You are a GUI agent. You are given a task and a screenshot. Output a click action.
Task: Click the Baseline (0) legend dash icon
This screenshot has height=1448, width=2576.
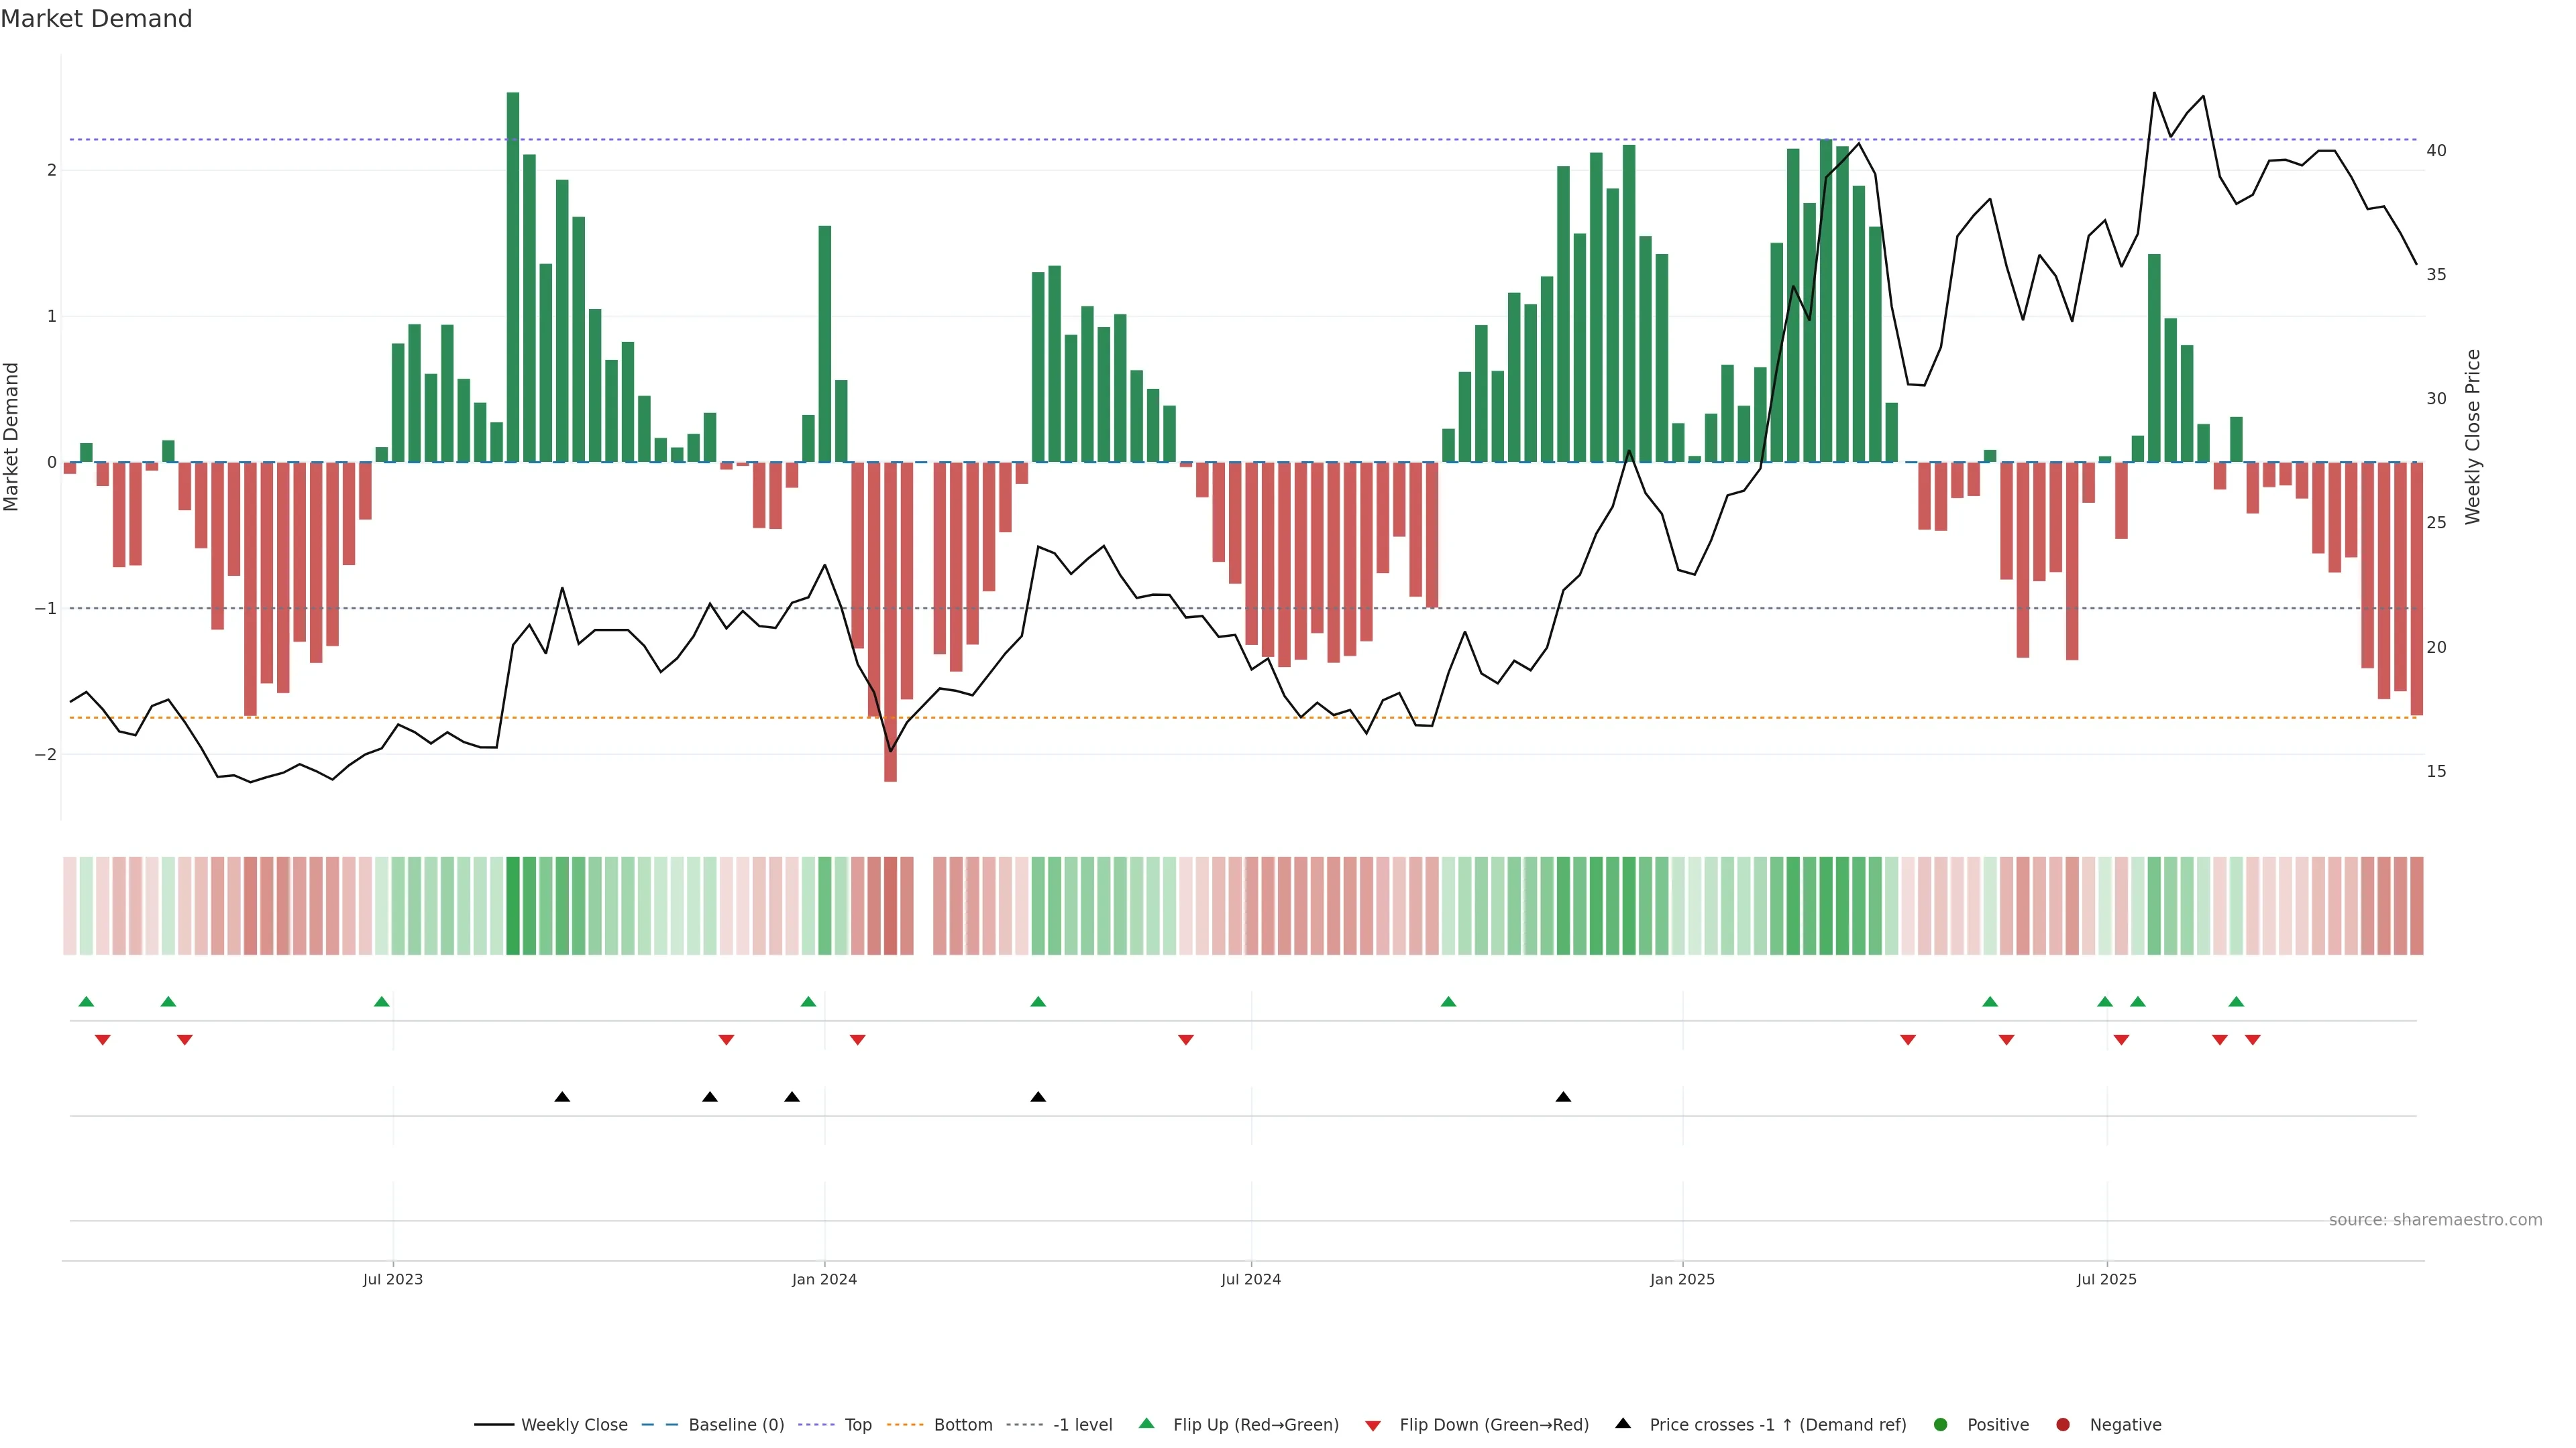tap(660, 1424)
